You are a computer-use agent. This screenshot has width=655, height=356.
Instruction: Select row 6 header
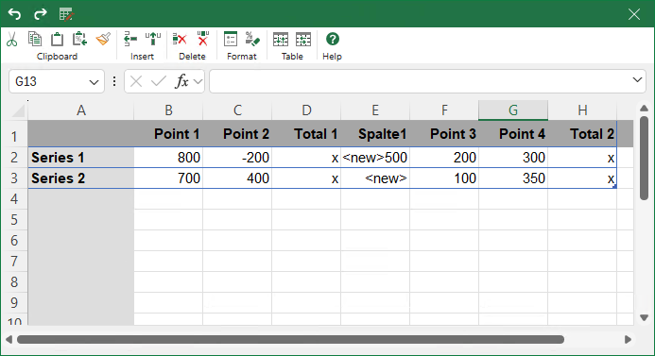click(x=14, y=241)
